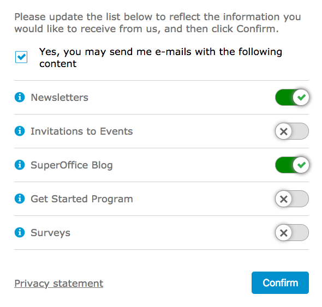Image resolution: width=322 pixels, height=307 pixels.
Task: Click the info icon beside Newsletters
Action: (x=20, y=97)
